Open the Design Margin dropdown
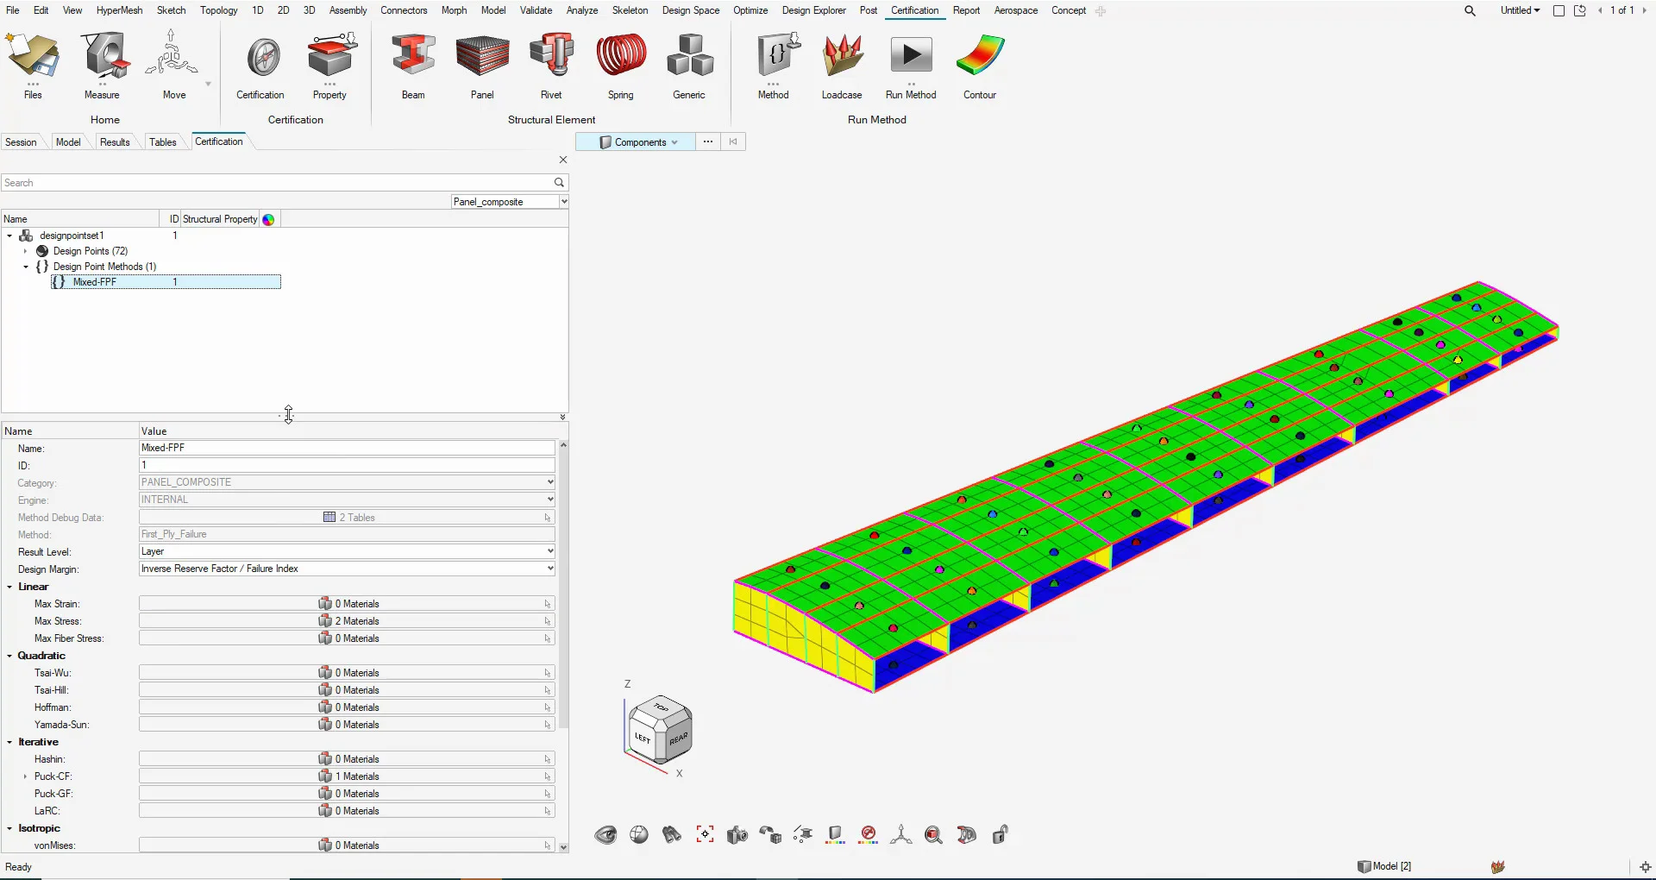Viewport: 1656px width, 880px height. click(549, 569)
